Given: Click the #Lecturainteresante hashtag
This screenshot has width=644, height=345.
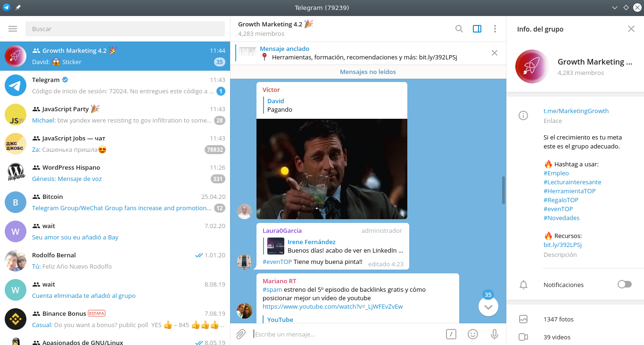Looking at the screenshot, I should point(572,182).
